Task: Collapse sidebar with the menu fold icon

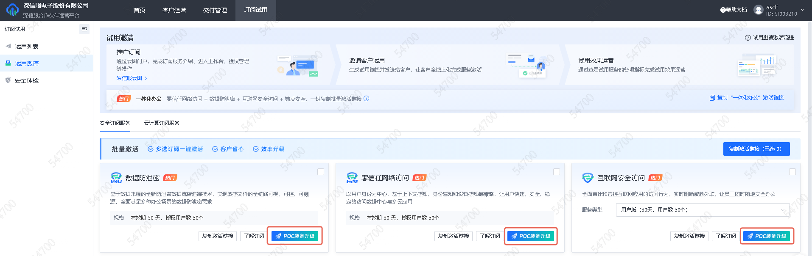Action: coord(84,29)
